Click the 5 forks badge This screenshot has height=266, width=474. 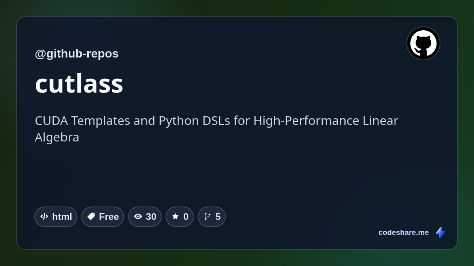pos(212,217)
